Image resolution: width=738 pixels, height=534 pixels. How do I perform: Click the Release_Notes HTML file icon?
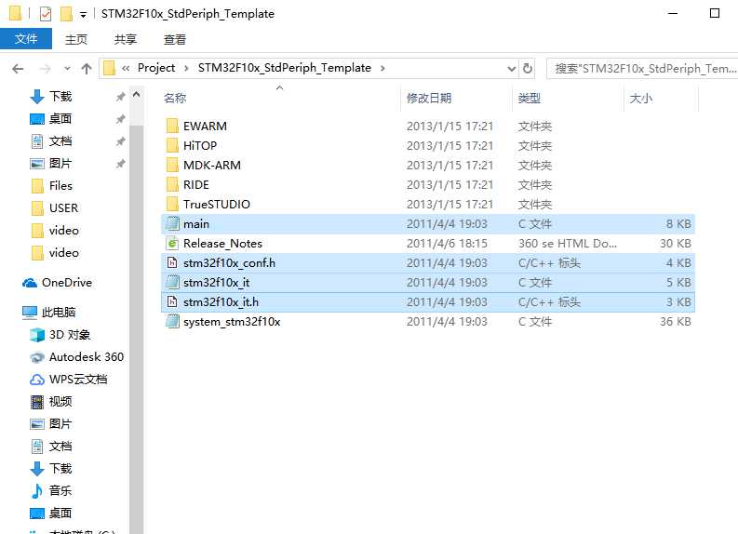(172, 243)
